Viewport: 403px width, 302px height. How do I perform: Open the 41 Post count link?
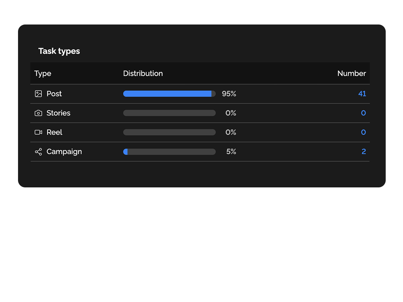362,93
